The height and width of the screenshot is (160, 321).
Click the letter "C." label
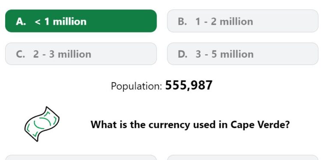[x=21, y=54]
